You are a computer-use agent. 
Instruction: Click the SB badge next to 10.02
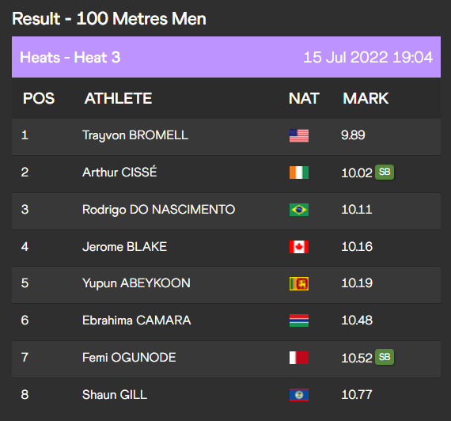coord(385,172)
